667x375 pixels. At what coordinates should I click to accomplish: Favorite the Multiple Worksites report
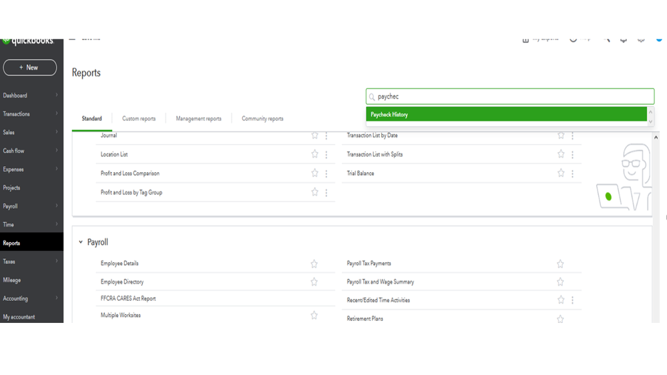tap(314, 316)
